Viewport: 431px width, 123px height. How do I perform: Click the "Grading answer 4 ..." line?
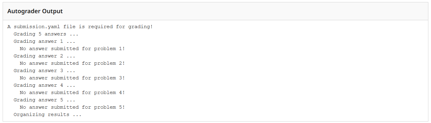click(x=44, y=85)
